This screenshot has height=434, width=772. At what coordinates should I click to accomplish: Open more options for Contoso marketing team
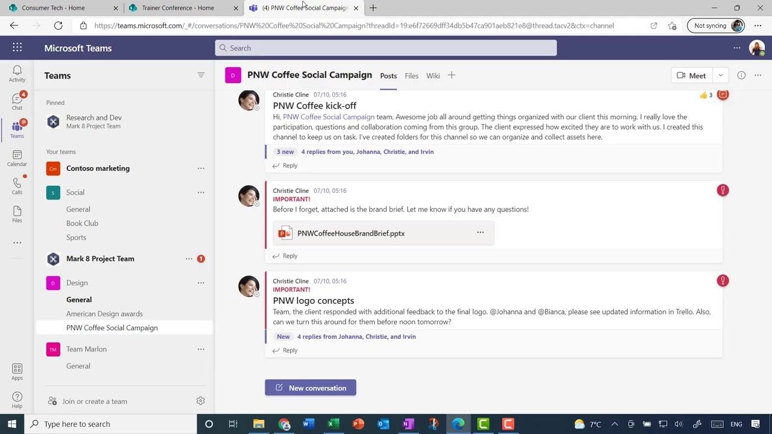coord(201,168)
